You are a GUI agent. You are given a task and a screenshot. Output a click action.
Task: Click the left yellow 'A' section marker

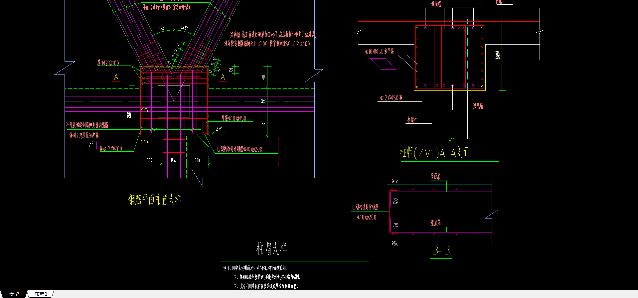pos(116,77)
